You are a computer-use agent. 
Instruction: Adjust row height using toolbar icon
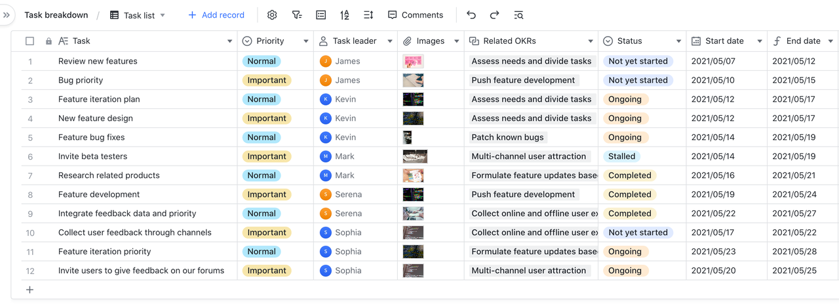coord(368,15)
